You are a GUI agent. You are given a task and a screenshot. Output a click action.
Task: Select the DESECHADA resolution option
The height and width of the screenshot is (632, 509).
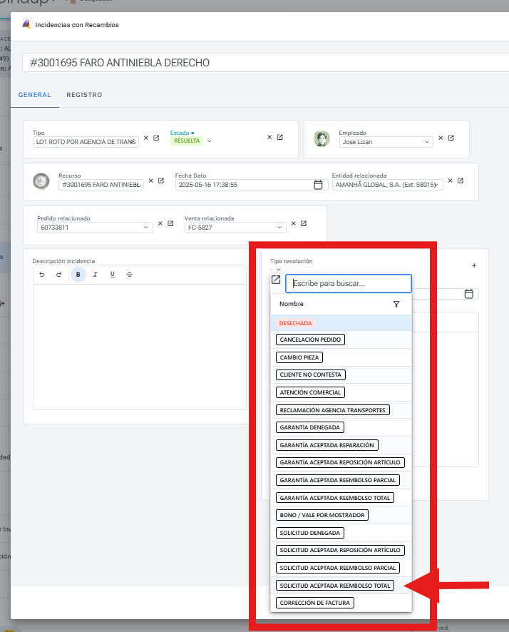[295, 323]
